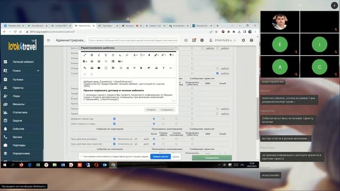Open special characters in the editor
The image size is (340, 191).
(127, 68)
